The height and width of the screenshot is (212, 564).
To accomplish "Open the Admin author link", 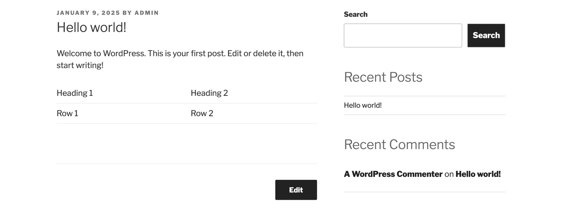I will pos(146,13).
